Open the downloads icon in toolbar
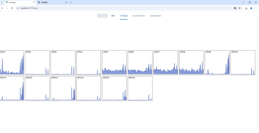Viewport: 259px width, 133px height. click(246, 8)
